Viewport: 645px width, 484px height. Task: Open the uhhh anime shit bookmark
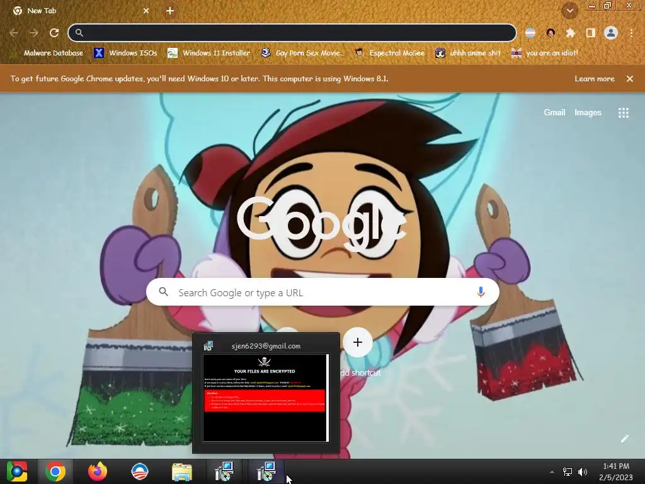pyautogui.click(x=468, y=53)
